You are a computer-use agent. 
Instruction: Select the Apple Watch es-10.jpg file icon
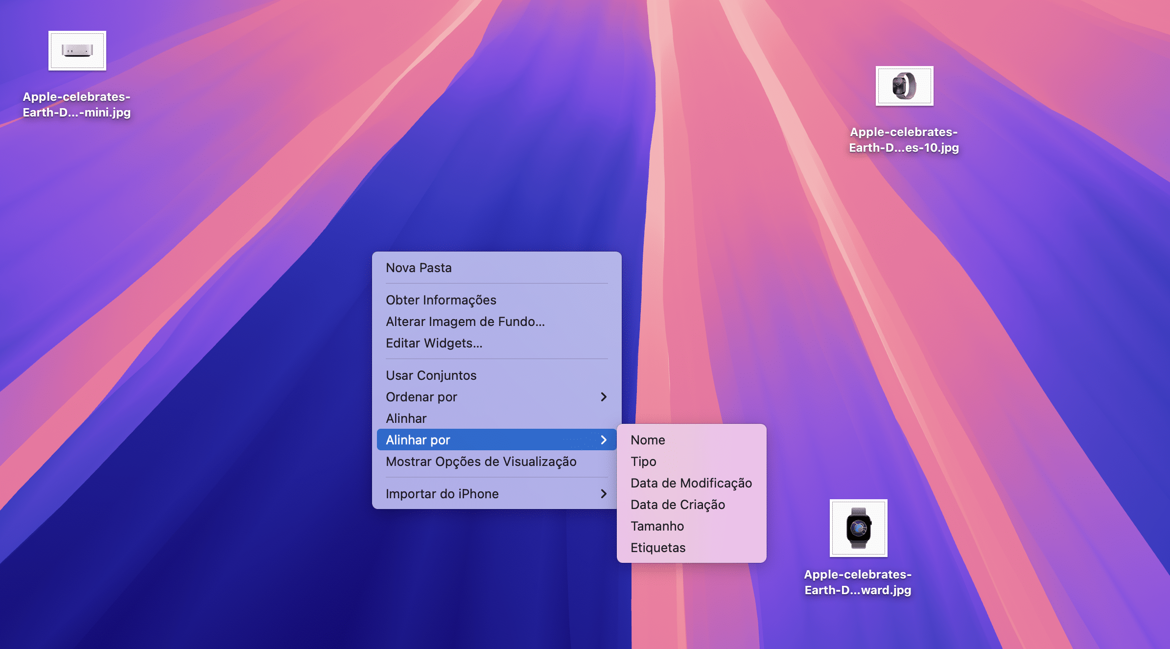tap(904, 86)
